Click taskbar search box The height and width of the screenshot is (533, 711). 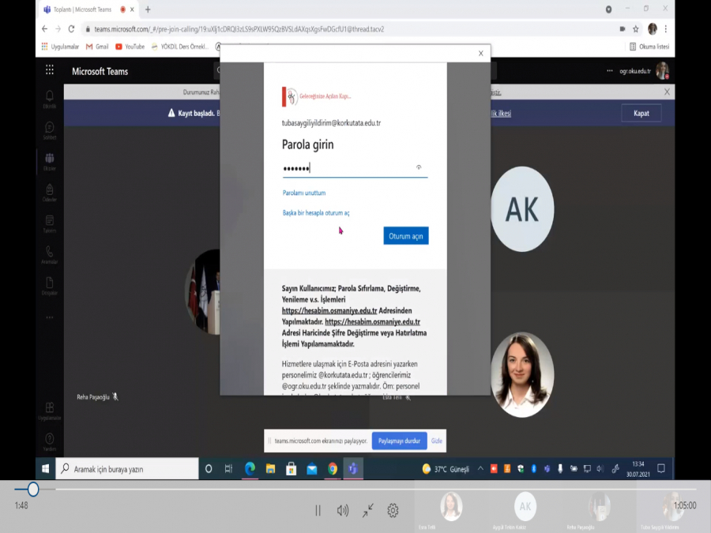click(127, 468)
